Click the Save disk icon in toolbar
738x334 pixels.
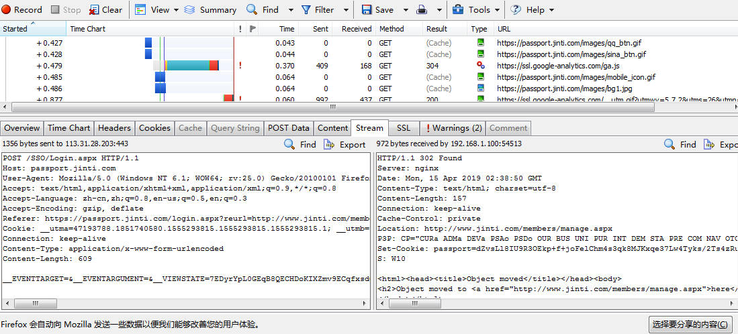[x=367, y=10]
